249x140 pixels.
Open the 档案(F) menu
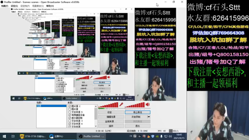5,6
